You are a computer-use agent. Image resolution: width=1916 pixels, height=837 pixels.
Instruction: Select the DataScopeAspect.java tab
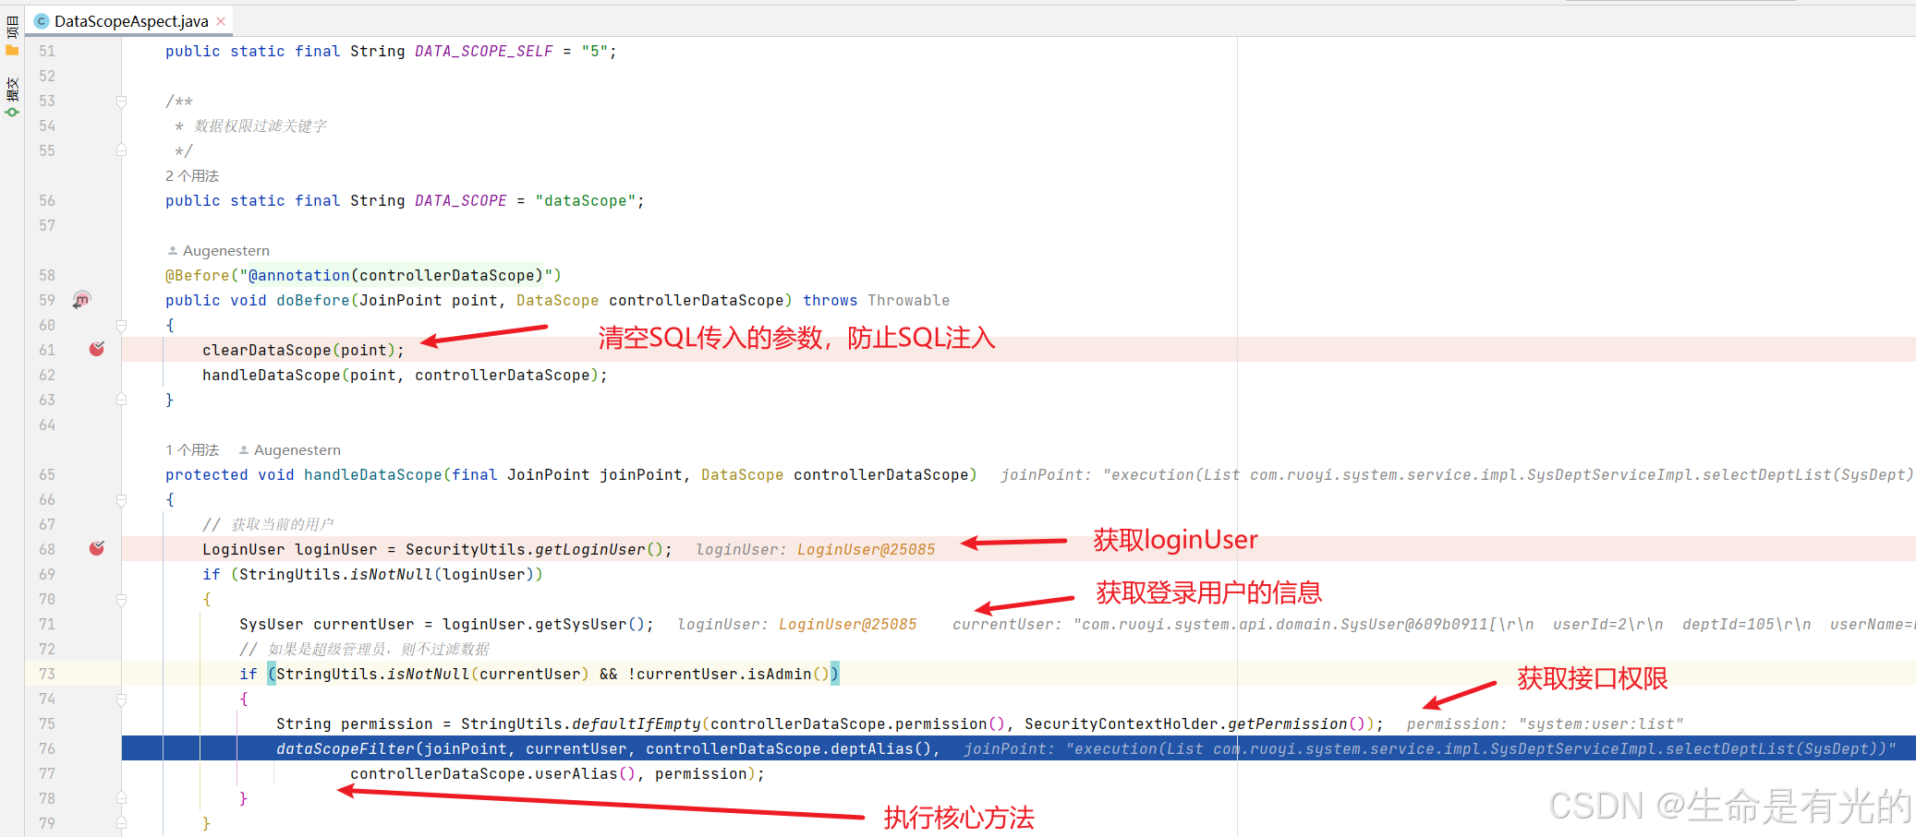130,21
